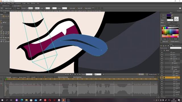The width and height of the screenshot is (182, 102).
Task: Toggle the Stroke checkbox in Style panel
Action: tap(161, 18)
